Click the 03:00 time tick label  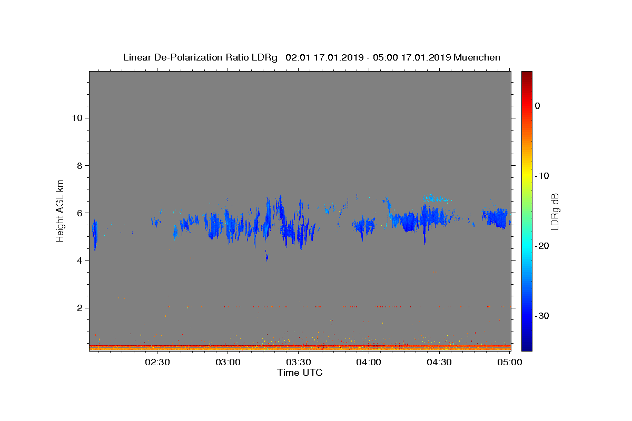[x=228, y=363]
